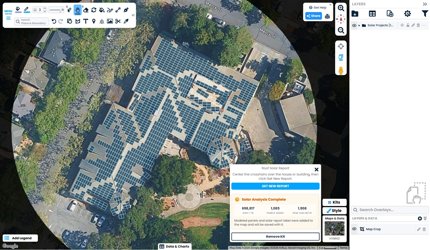Viewport: 430px width, 250px height.
Task: Open the fill color swatch
Action: click(18, 10)
